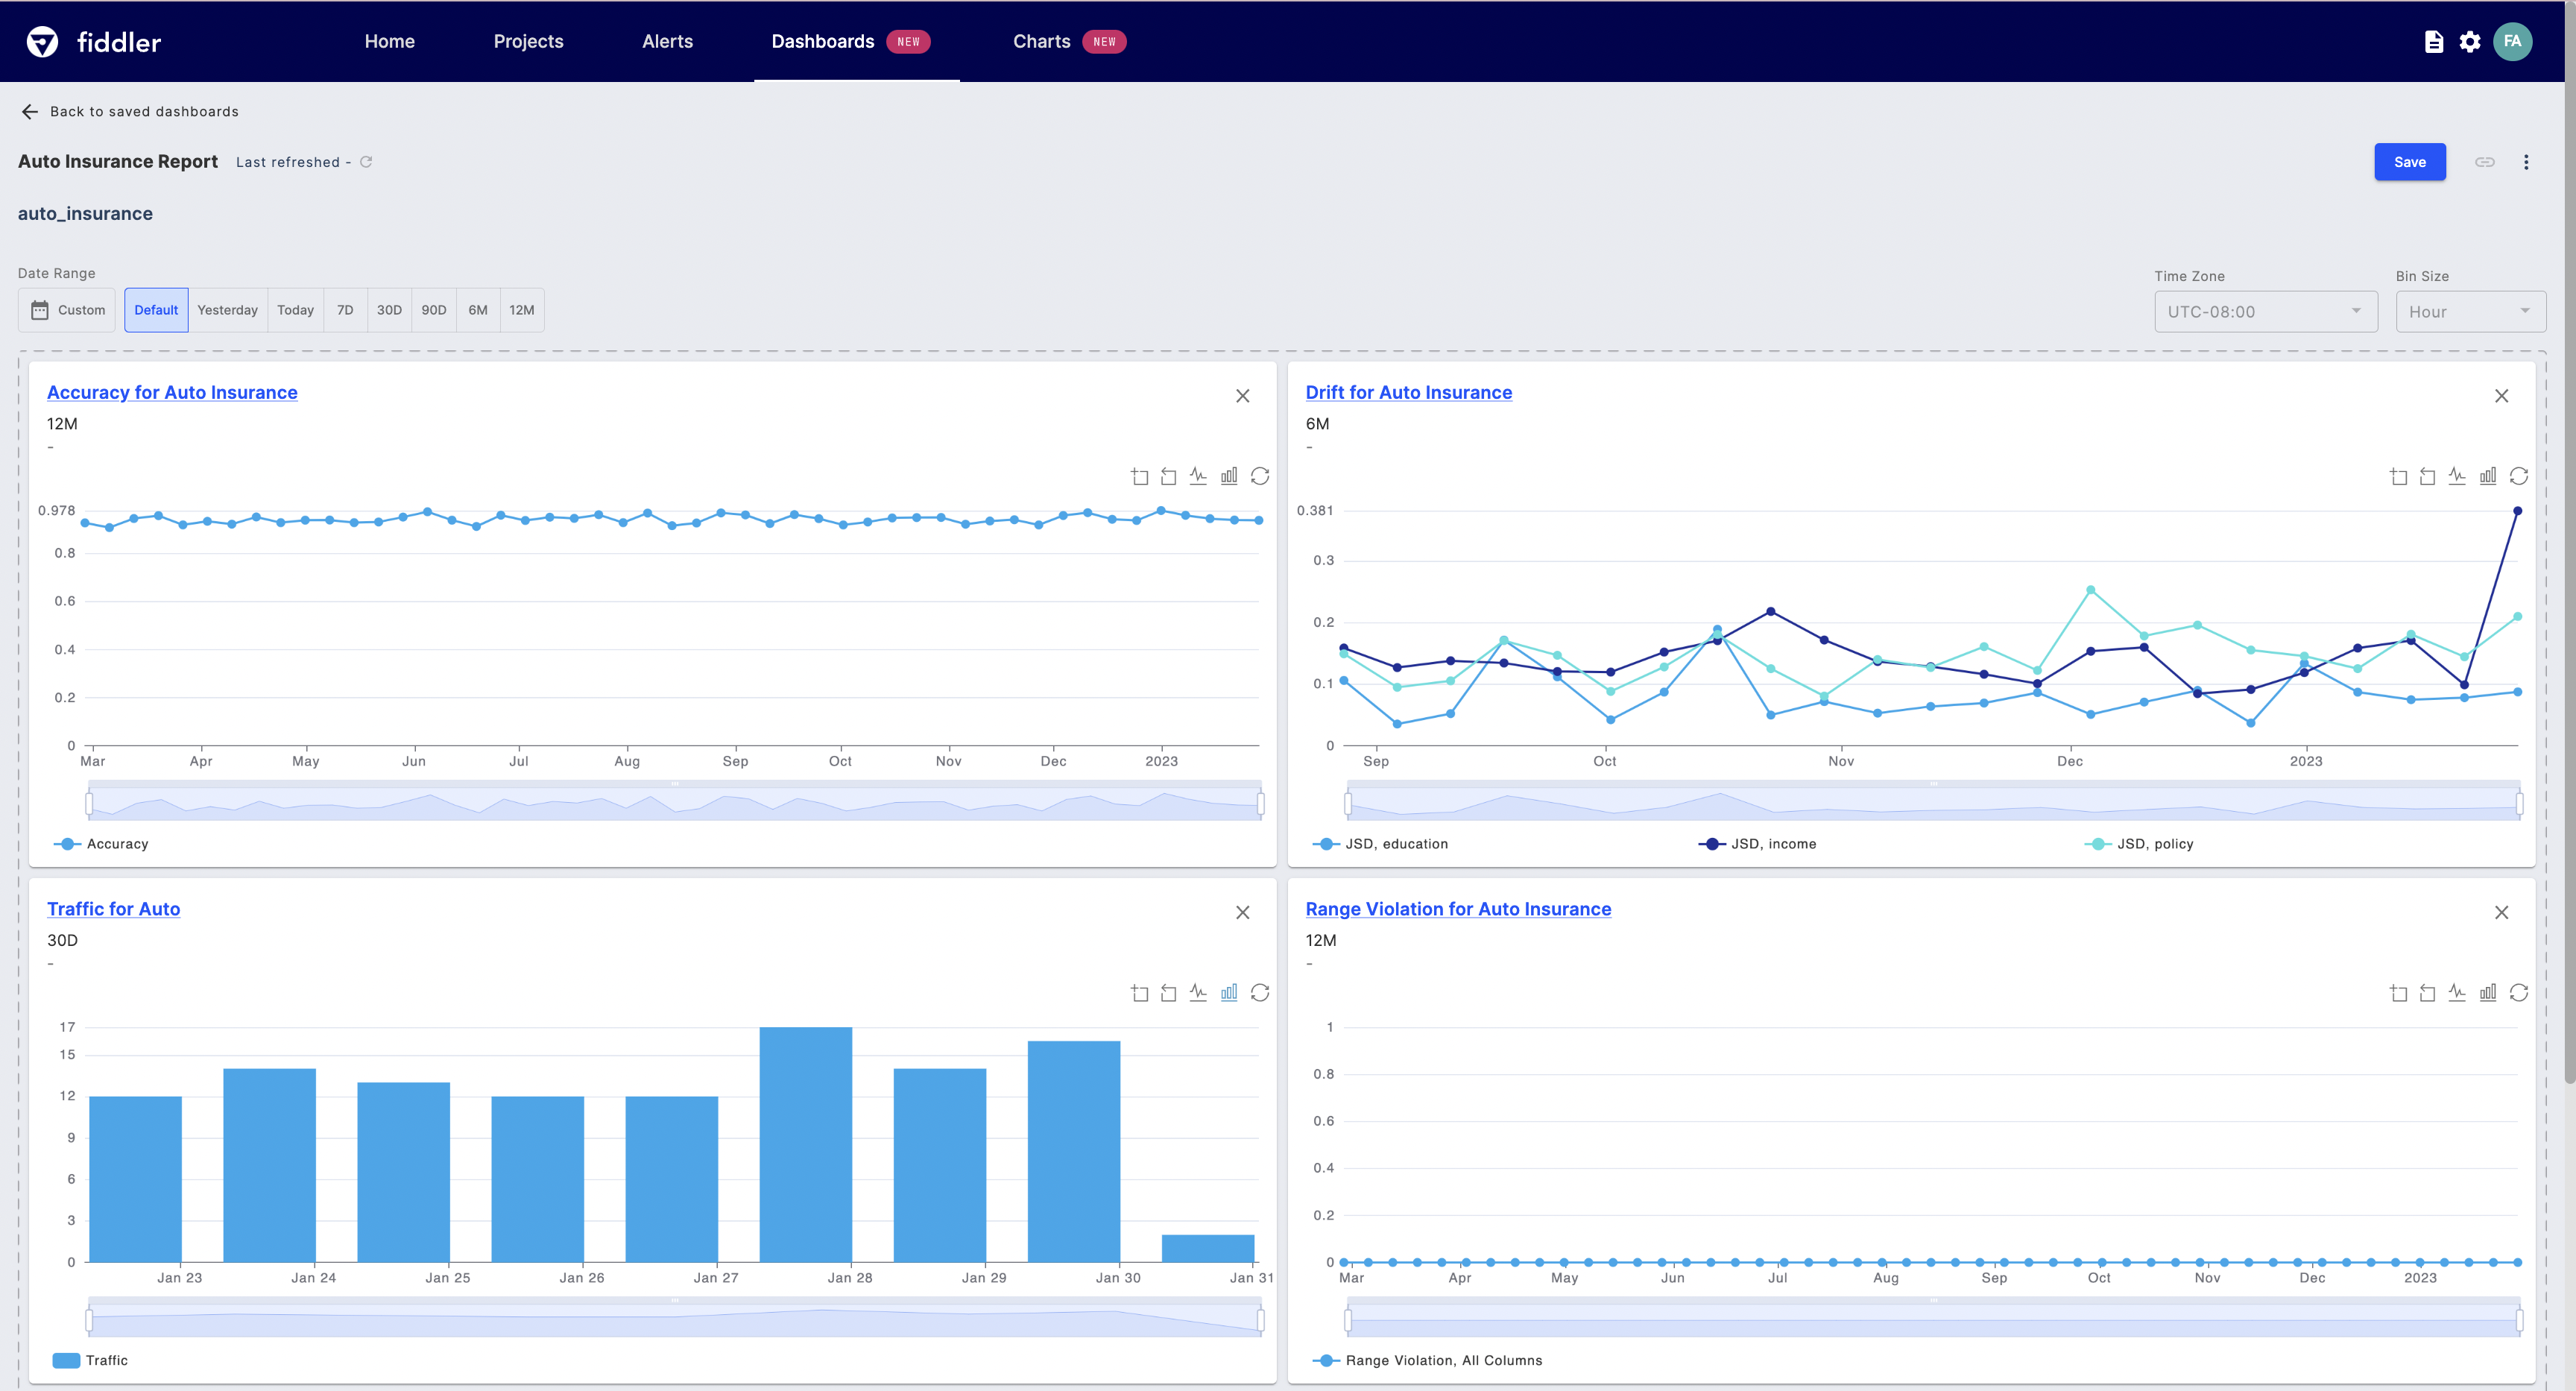Image resolution: width=2576 pixels, height=1391 pixels.
Task: Open Drift for Auto Insurance link
Action: 1408,393
